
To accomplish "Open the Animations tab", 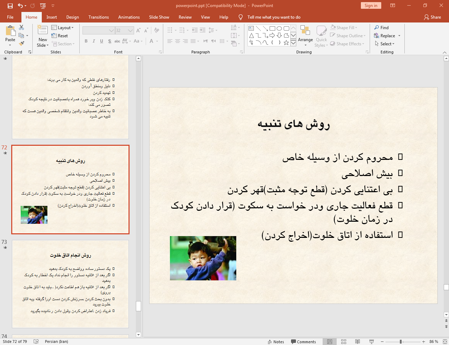I will pos(129,17).
